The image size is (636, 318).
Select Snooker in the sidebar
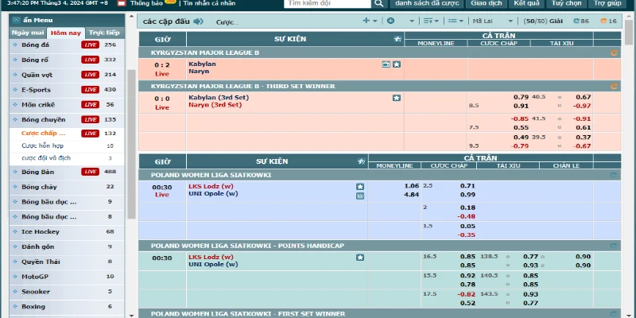(67, 292)
